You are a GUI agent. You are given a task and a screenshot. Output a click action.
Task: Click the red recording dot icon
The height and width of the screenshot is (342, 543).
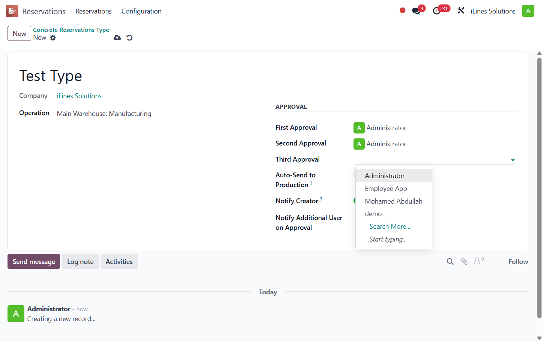click(x=402, y=10)
